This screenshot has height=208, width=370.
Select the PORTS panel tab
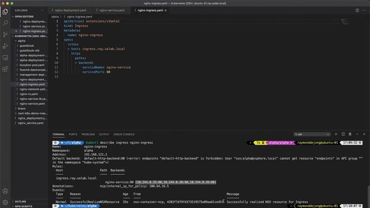pos(73,134)
